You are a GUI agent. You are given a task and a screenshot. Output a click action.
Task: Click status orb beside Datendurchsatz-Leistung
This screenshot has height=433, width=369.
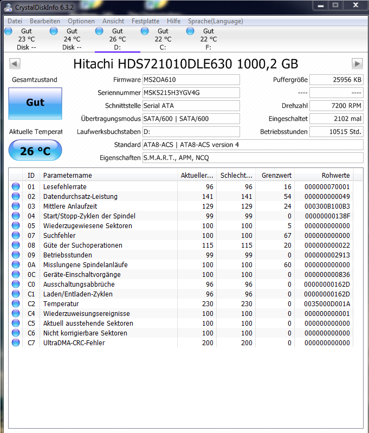point(16,196)
